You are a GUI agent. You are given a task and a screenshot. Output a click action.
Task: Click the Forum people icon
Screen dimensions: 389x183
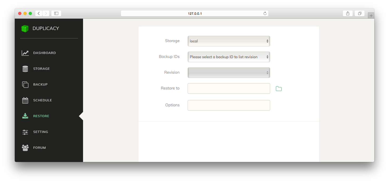tap(25, 148)
